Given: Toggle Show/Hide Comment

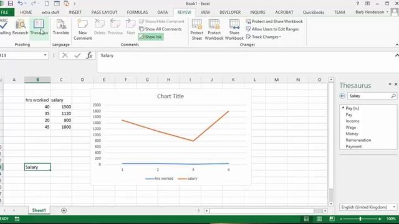Looking at the screenshot, I should click(x=161, y=22).
